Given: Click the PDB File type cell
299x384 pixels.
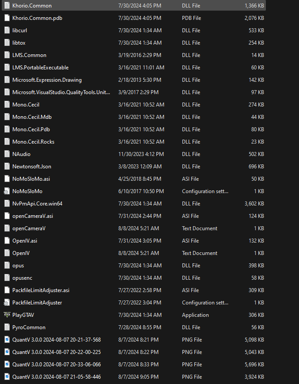Looking at the screenshot, I should 191,18.
